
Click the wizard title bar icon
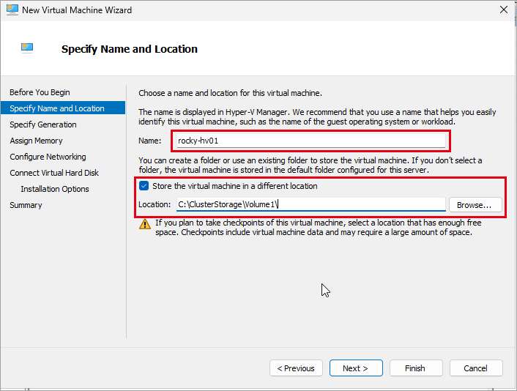click(x=12, y=10)
